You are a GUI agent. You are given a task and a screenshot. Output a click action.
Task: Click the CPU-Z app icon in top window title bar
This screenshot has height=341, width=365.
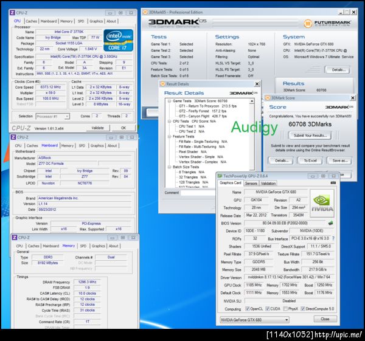coord(12,13)
